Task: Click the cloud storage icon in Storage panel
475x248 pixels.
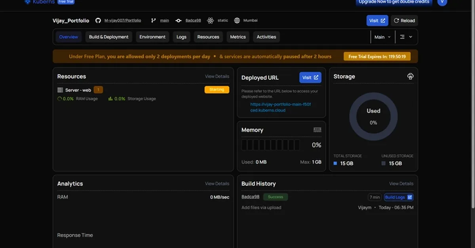Action: tap(410, 76)
